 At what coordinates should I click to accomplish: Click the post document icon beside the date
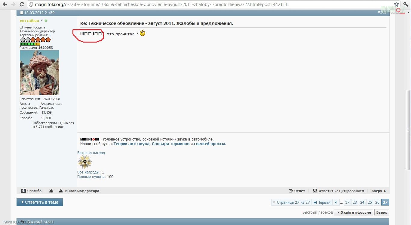pyautogui.click(x=22, y=13)
